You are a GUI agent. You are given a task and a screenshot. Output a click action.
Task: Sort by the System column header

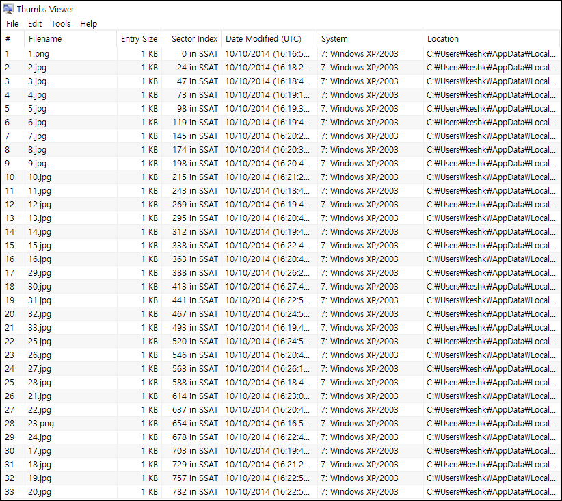pos(370,39)
